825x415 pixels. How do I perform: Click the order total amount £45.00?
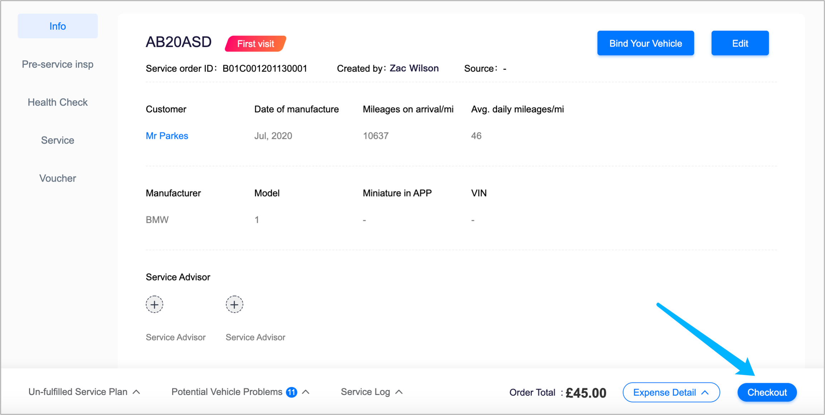[x=586, y=393]
